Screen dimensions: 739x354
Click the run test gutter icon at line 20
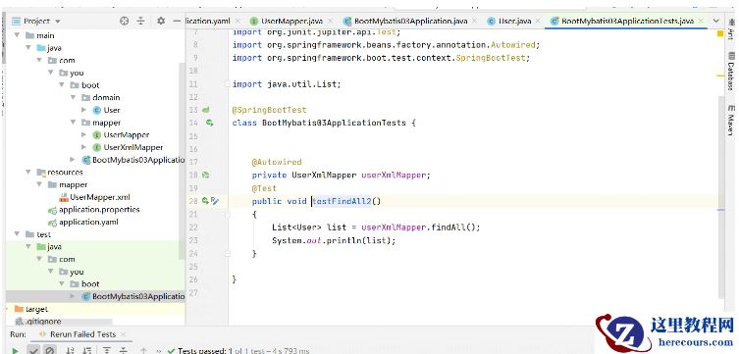pyautogui.click(x=205, y=201)
